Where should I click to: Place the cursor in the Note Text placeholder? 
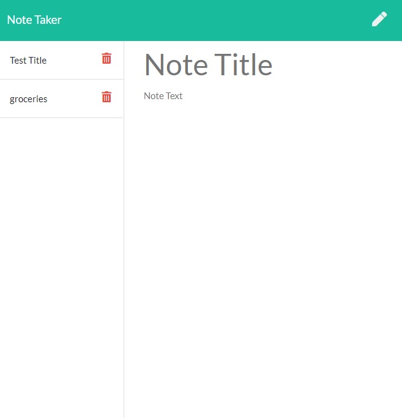[163, 96]
